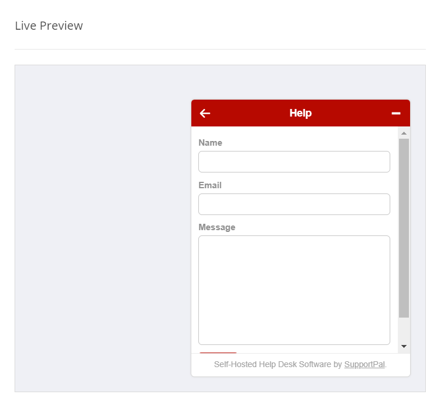Viewport: 441px width, 405px height.
Task: Click the Live Preview heading
Action: pos(49,26)
